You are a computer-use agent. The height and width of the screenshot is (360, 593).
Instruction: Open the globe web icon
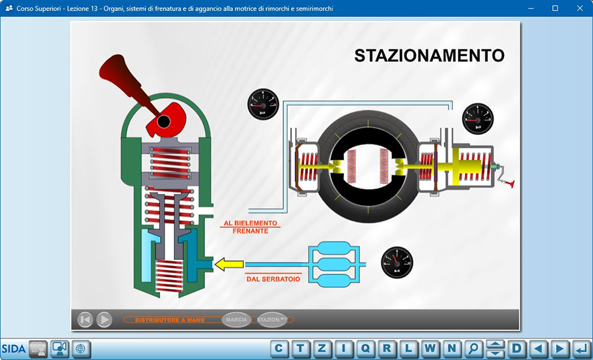(80, 348)
